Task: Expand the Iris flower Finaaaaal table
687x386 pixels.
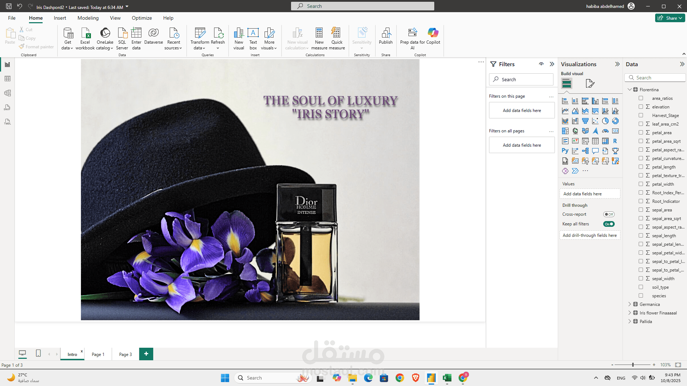Action: [630, 313]
